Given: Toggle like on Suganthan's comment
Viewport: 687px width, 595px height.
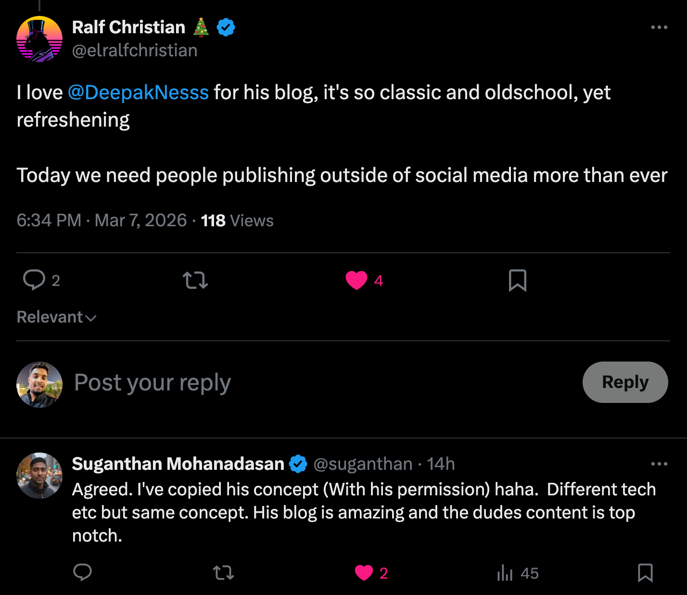Looking at the screenshot, I should pyautogui.click(x=364, y=572).
